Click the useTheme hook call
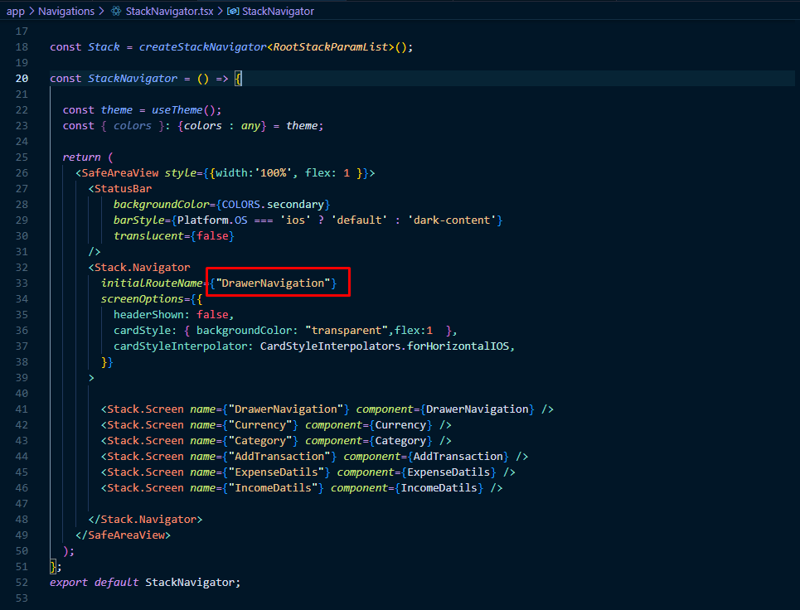This screenshot has width=800, height=610. (174, 110)
